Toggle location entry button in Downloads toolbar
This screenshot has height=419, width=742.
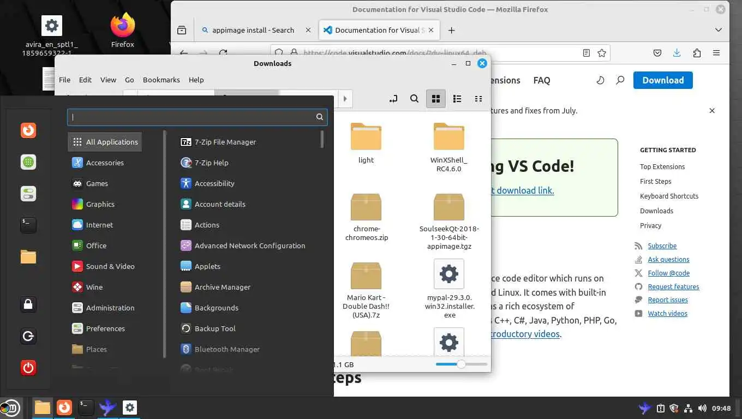click(393, 99)
